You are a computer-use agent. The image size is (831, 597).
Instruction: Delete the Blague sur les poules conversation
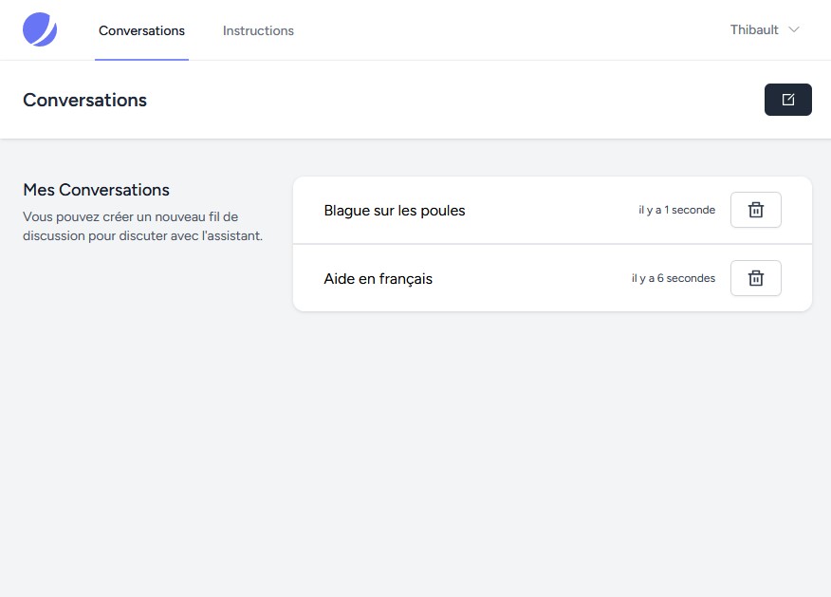(756, 210)
